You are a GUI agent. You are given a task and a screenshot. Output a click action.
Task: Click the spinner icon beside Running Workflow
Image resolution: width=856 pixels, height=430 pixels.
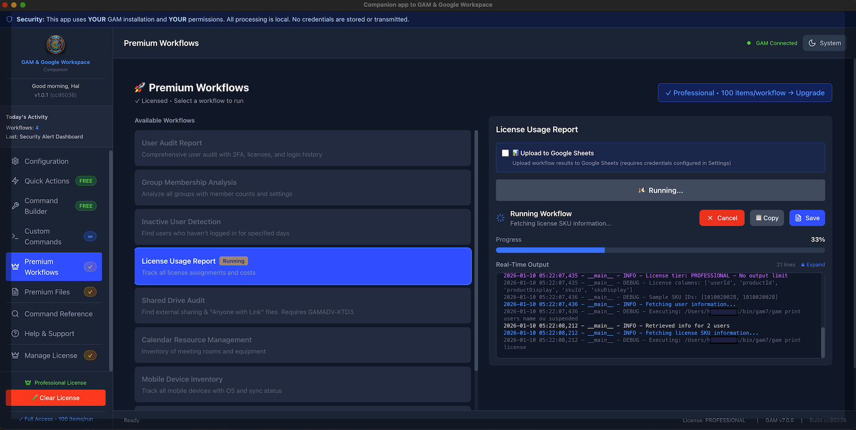(500, 218)
